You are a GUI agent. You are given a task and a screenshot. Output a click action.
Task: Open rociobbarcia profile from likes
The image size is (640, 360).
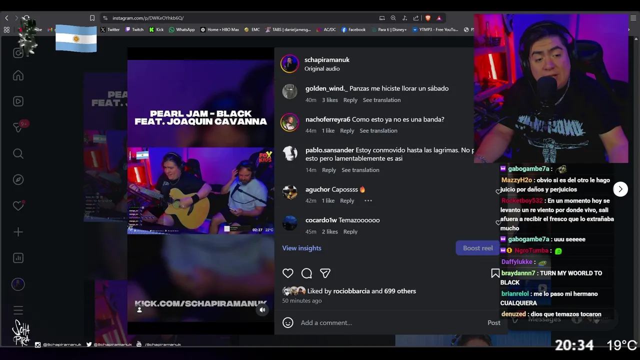tap(351, 291)
